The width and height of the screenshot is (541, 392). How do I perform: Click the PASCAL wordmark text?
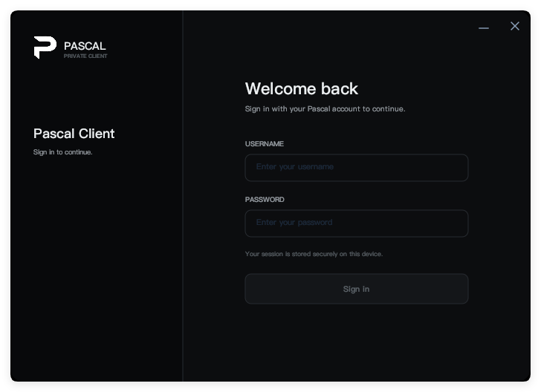tap(85, 46)
